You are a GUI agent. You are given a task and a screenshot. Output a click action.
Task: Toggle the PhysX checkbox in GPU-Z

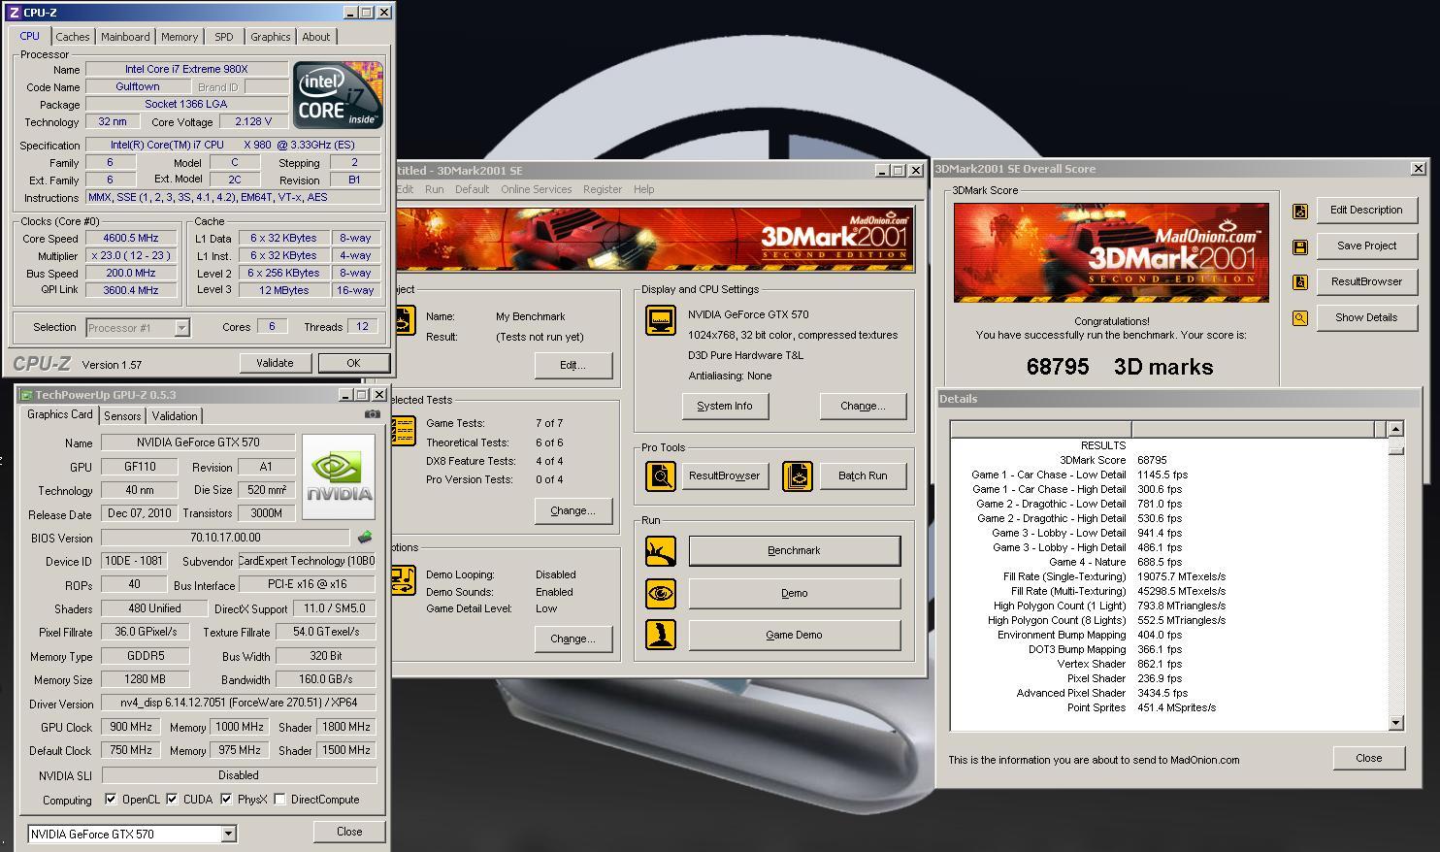coord(226,800)
